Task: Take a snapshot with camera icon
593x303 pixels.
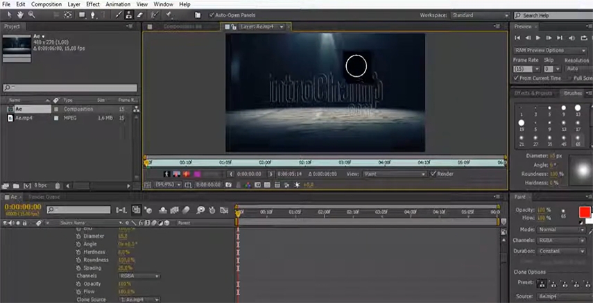Action: [228, 185]
